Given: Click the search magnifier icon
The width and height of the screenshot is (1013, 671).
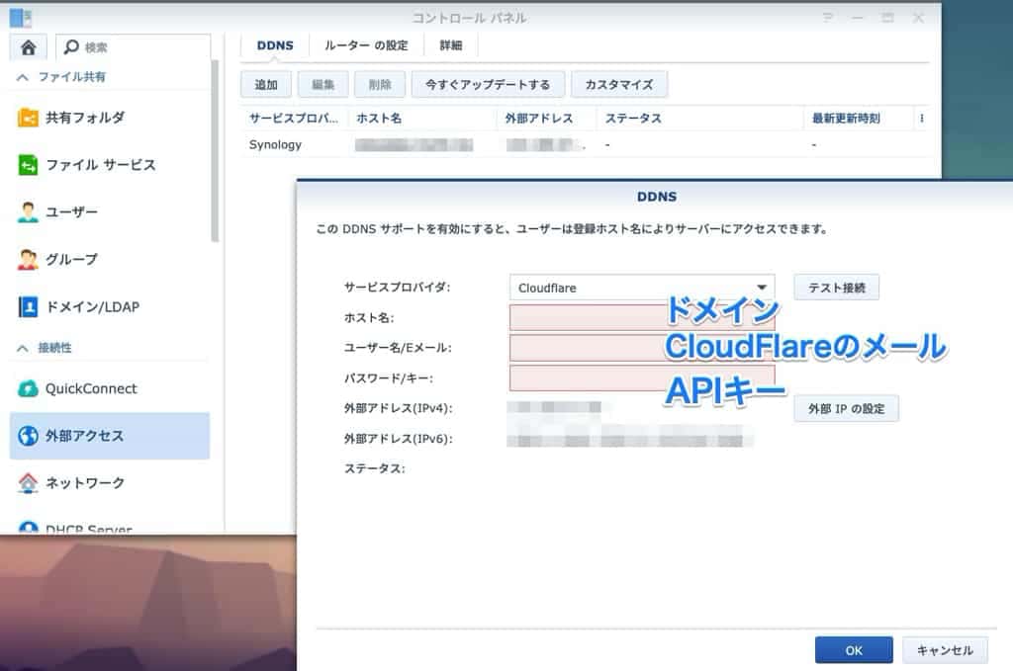Looking at the screenshot, I should click(71, 47).
